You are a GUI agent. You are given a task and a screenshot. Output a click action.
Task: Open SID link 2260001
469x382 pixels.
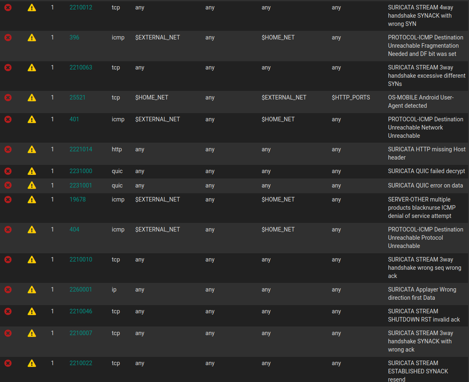coord(81,289)
